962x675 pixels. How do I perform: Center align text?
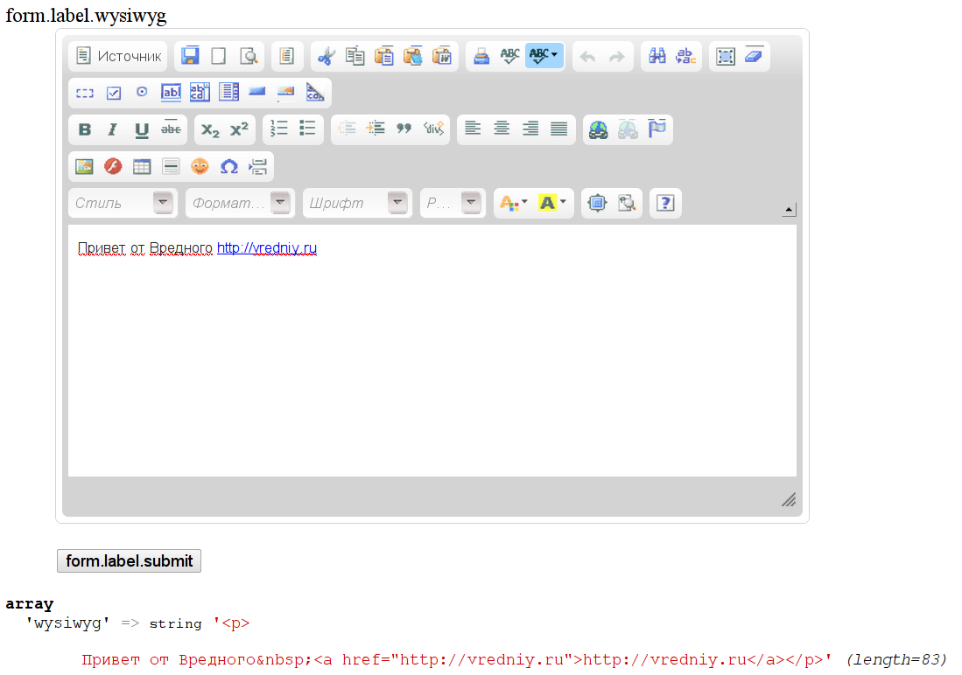pyautogui.click(x=502, y=129)
